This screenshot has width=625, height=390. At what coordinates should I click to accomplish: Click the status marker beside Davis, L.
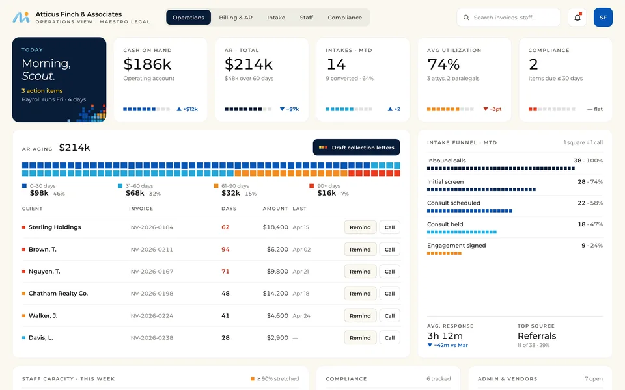(23, 338)
